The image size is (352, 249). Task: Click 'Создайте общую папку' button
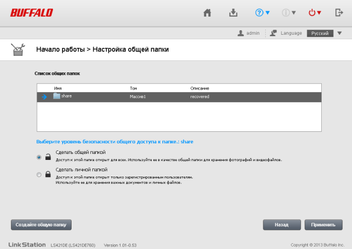pyautogui.click(x=41, y=224)
